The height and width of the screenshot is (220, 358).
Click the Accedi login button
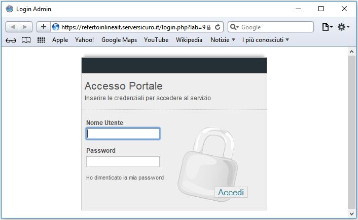click(x=231, y=192)
